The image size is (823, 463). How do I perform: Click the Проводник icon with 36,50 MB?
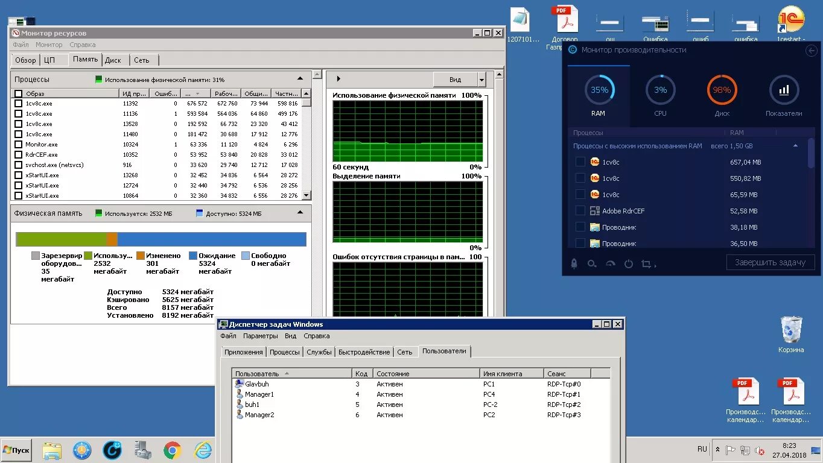click(x=595, y=244)
